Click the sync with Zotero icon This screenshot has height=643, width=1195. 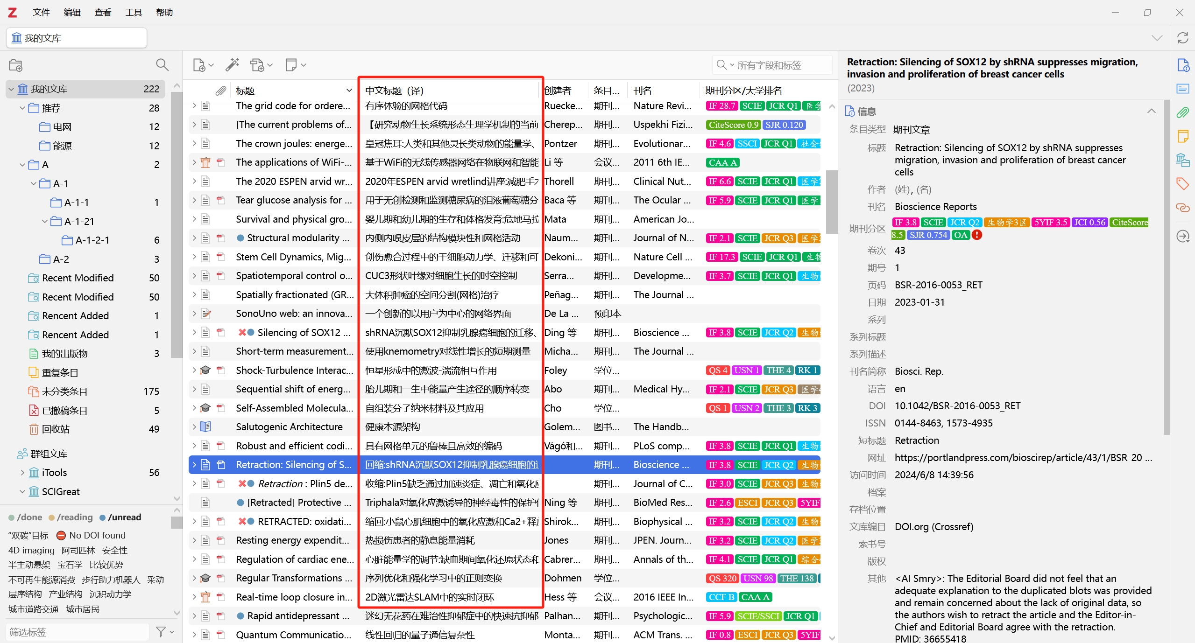click(x=1182, y=38)
